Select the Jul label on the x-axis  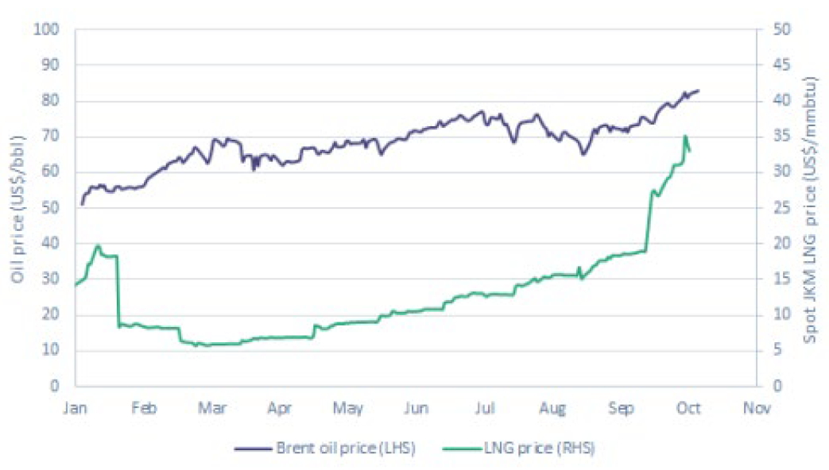click(484, 408)
